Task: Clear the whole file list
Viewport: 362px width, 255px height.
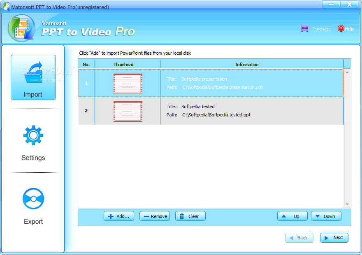Action: [x=190, y=216]
